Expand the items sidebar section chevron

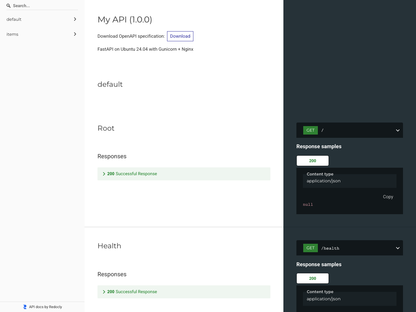pos(75,34)
